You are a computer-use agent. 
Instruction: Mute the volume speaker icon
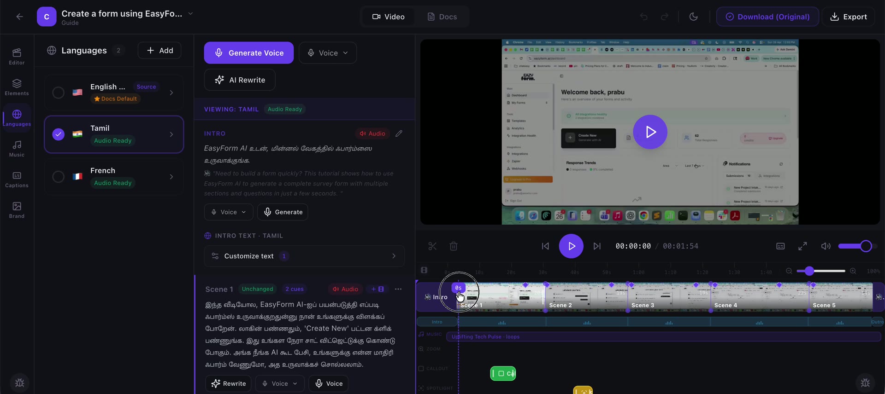826,246
